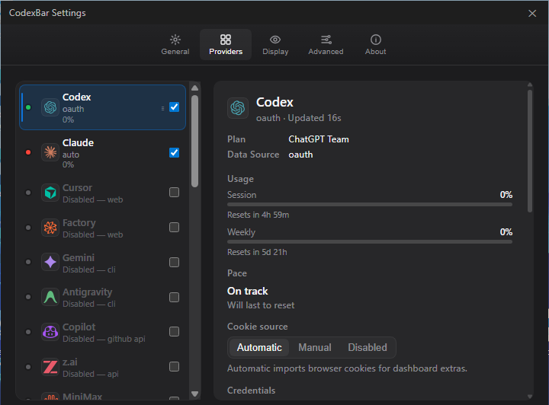
Task: Open the About tab
Action: (375, 45)
